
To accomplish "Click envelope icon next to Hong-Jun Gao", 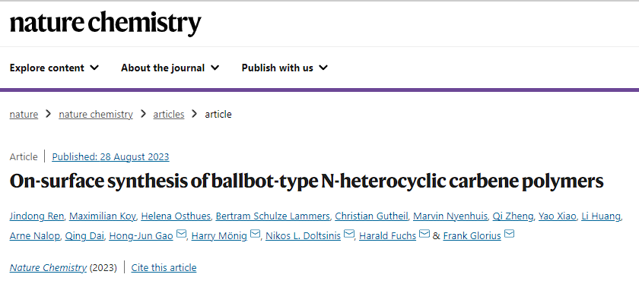I will point(181,234).
